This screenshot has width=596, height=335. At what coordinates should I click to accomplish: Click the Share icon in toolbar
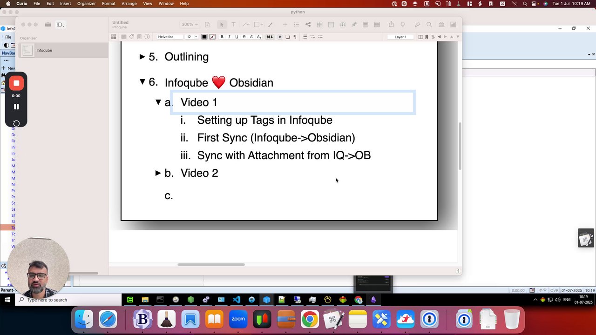point(391,24)
